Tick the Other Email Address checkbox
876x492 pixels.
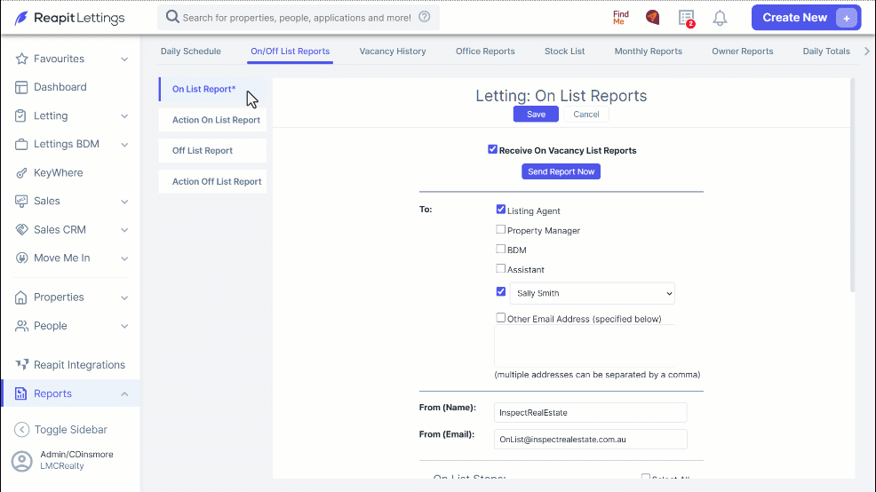pyautogui.click(x=500, y=318)
